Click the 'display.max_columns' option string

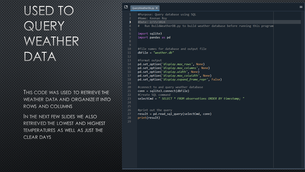tap(180, 68)
